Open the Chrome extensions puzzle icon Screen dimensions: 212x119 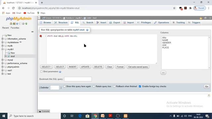click(190, 8)
